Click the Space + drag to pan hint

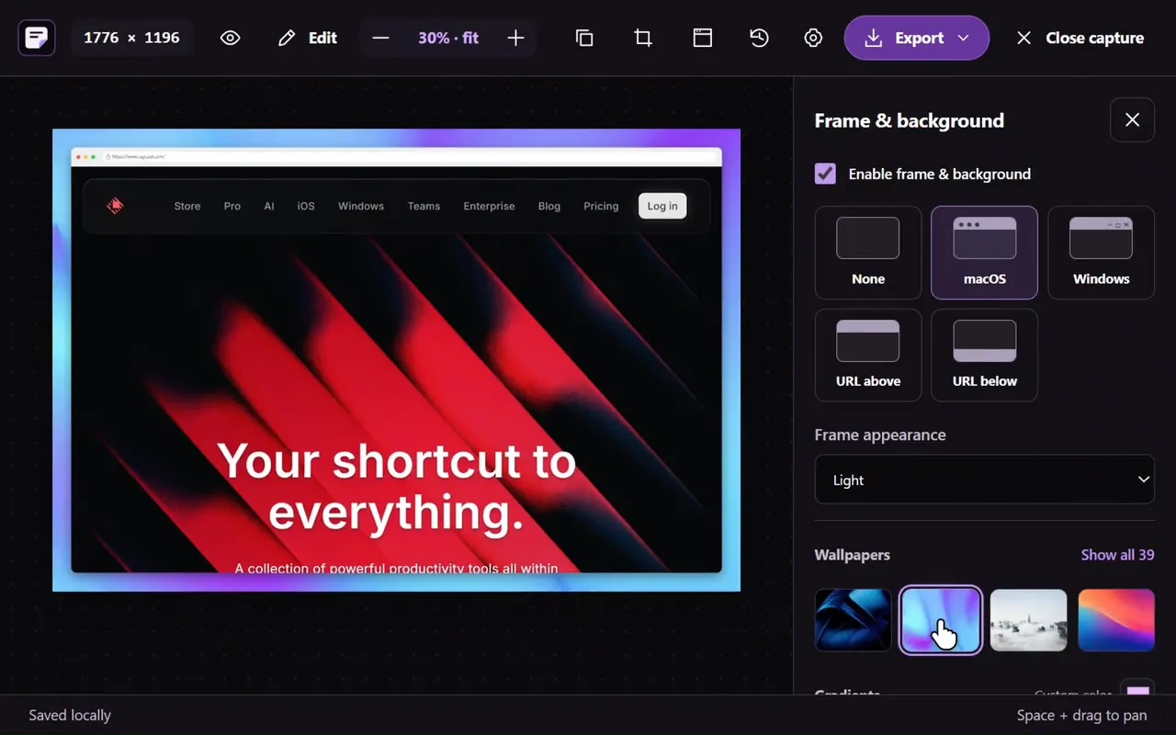[x=1081, y=715]
